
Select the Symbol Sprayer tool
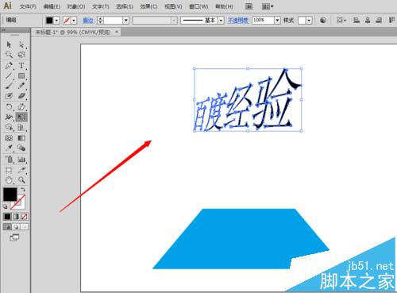pyautogui.click(x=9, y=160)
